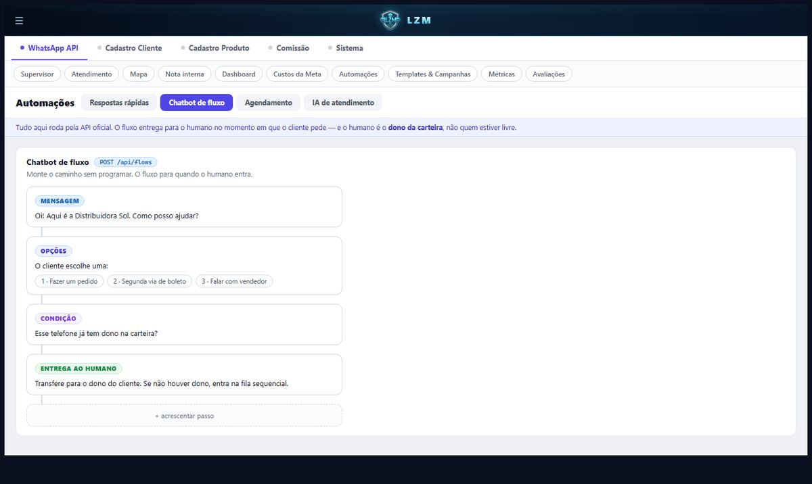Choose option 2 · Segunda via de boleto
Screen dimensions: 812x484
point(150,281)
